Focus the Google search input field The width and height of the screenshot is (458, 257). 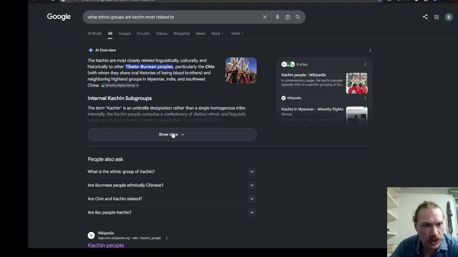tap(174, 17)
